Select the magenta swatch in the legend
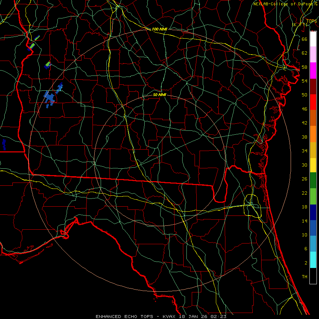This screenshot has height=319, width=319. point(313,71)
